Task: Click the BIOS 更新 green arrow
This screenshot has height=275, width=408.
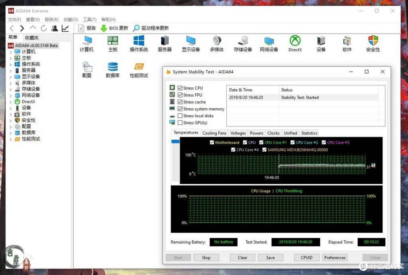Action: (104, 28)
